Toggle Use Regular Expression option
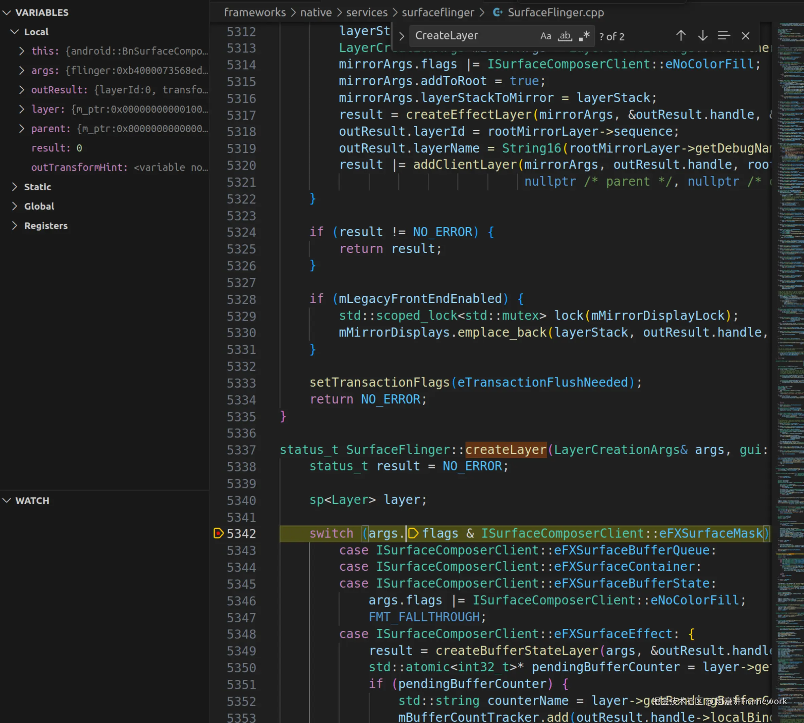The height and width of the screenshot is (723, 804). [x=584, y=36]
